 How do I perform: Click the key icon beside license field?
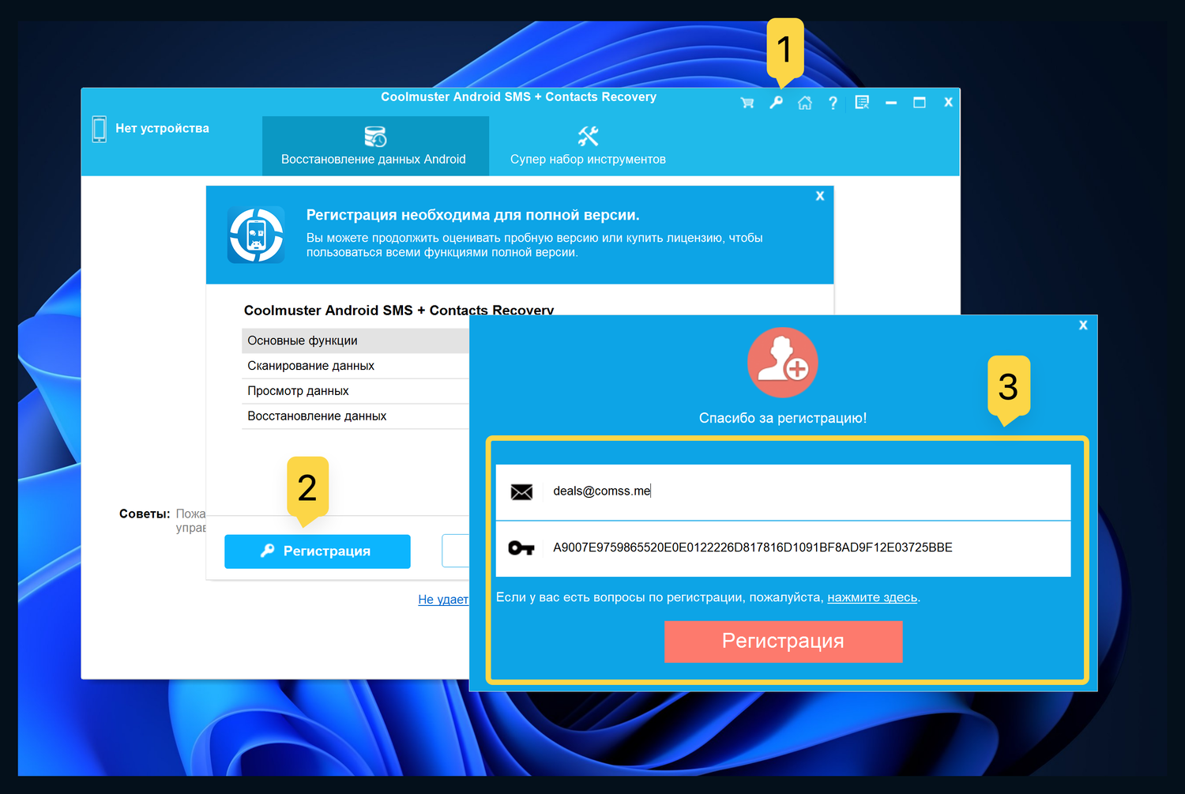click(x=521, y=548)
